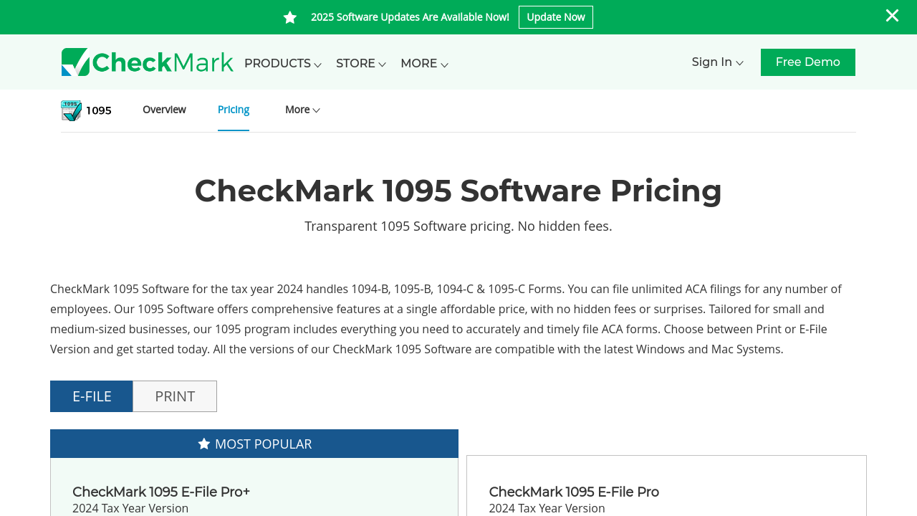Go to the Overview tab
The image size is (917, 516).
point(163,110)
